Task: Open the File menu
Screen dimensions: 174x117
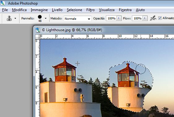Action: click(x=5, y=10)
